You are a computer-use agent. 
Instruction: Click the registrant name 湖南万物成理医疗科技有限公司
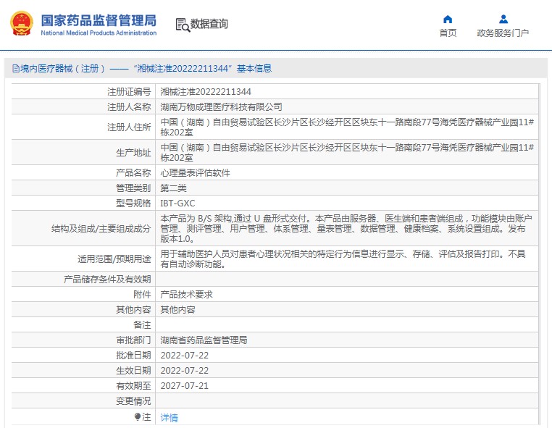221,106
